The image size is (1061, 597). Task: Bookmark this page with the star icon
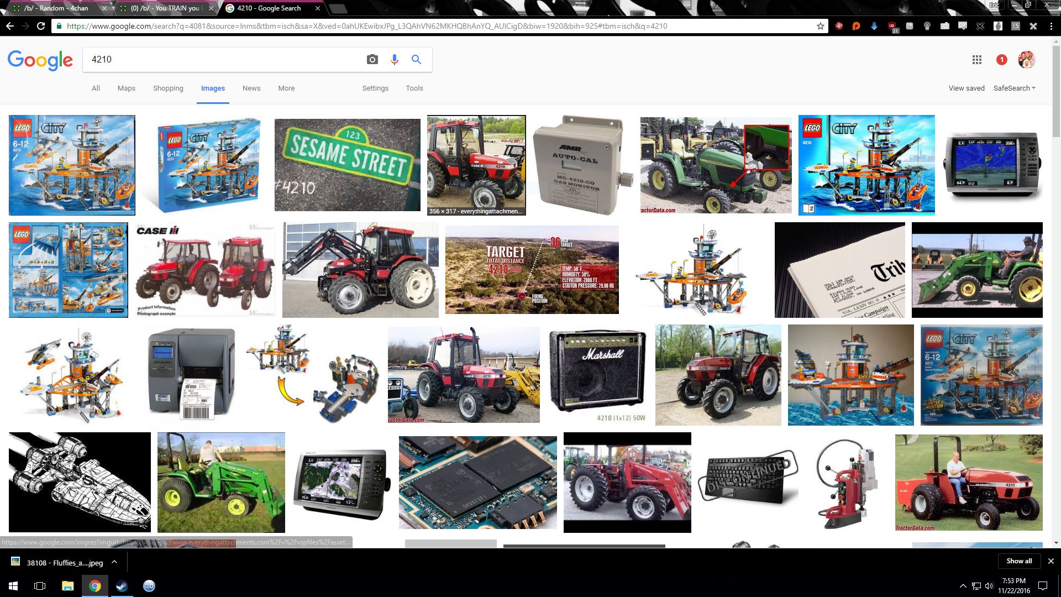(x=821, y=26)
